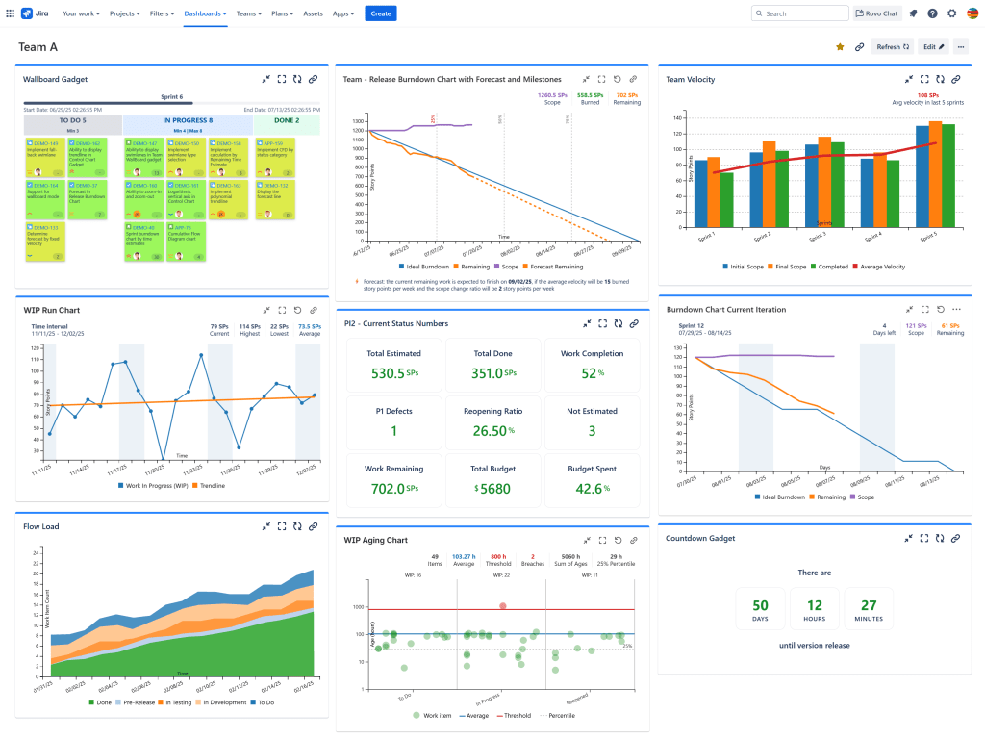Open the settings gear in the top bar
This screenshot has width=985, height=739.
pos(951,13)
